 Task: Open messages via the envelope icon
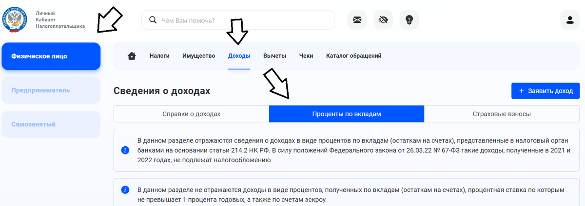tap(357, 20)
